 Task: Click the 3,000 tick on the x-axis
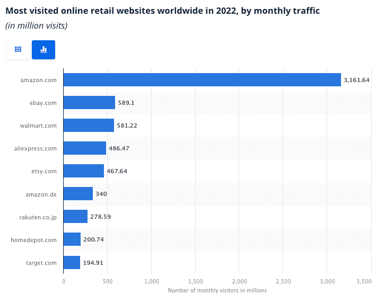pyautogui.click(x=327, y=281)
